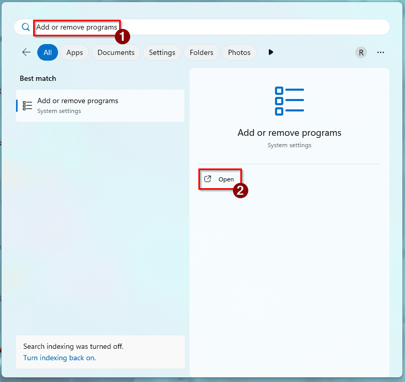Expand more filters with the arrow
Screen dimensions: 405x382
(x=270, y=52)
